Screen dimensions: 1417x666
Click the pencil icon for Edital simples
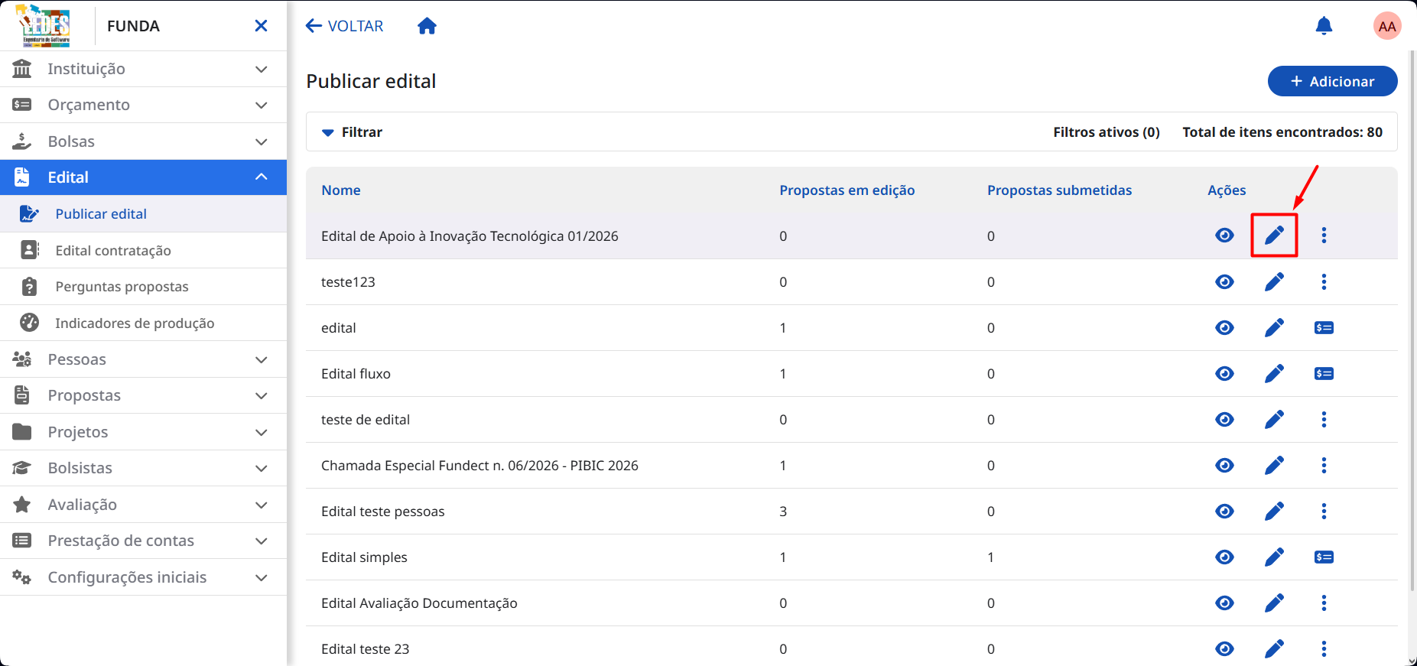tap(1274, 557)
